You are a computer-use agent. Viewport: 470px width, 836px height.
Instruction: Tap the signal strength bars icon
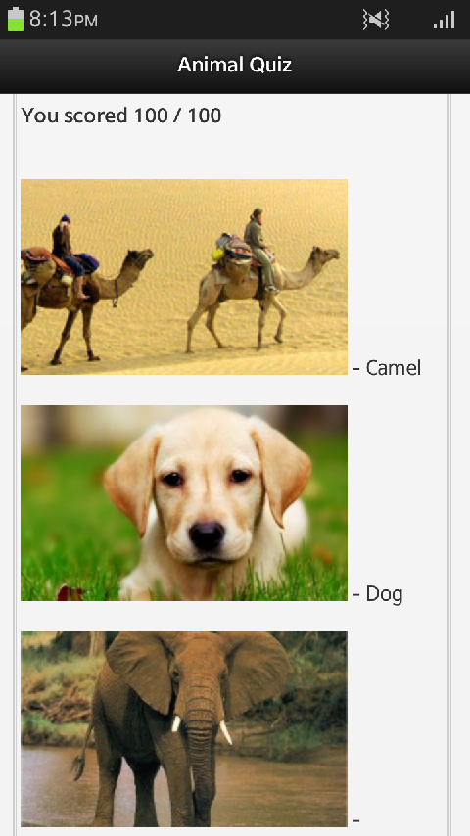click(444, 21)
